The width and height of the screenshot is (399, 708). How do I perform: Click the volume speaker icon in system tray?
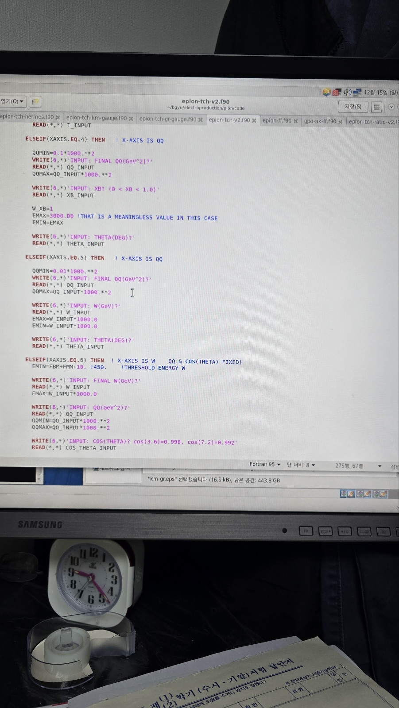click(x=348, y=92)
